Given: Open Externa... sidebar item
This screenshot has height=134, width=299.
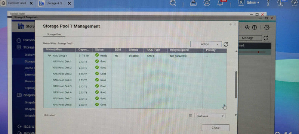Looking at the screenshot, I should pyautogui.click(x=30, y=74).
